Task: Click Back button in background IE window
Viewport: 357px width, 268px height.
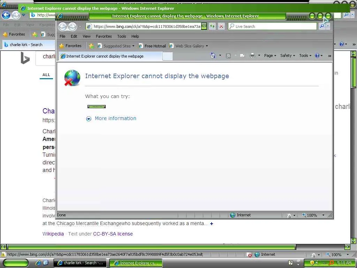Action: point(6,15)
